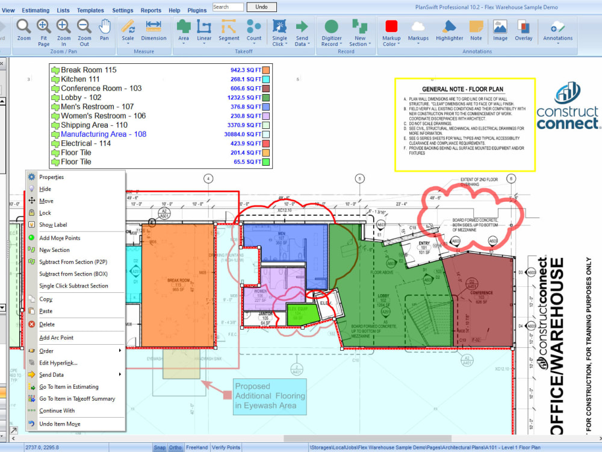This screenshot has width=602, height=452.
Task: Click the Undo button
Action: click(x=261, y=7)
